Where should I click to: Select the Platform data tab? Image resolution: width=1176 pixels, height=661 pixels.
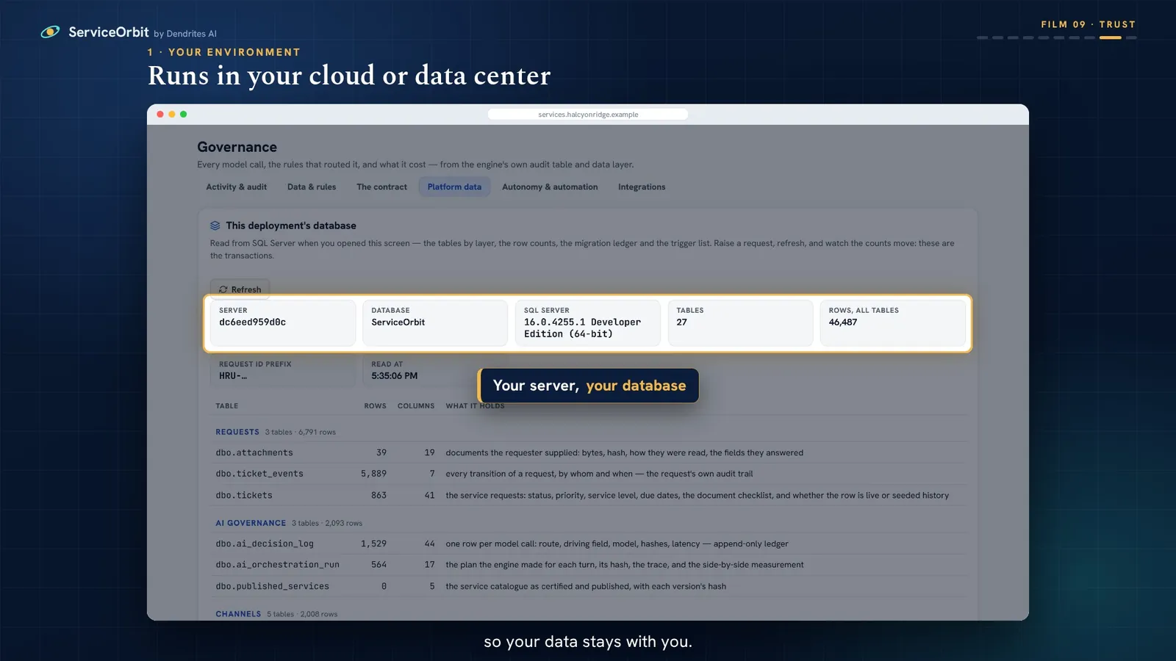(x=454, y=187)
